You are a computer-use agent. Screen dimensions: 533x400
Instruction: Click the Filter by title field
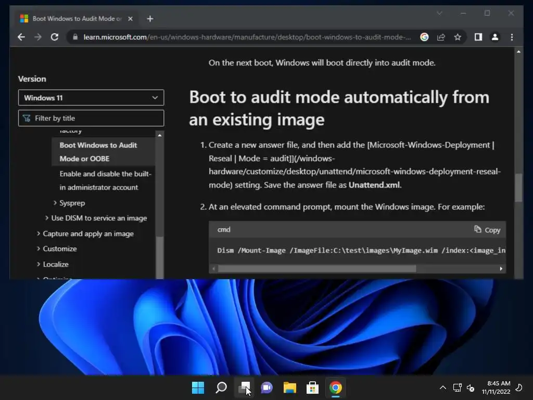pos(91,118)
